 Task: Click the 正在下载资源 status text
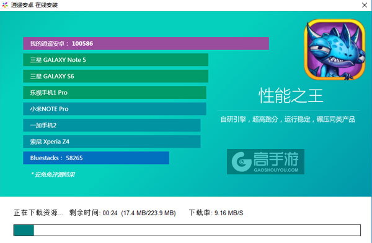[x=38, y=213]
